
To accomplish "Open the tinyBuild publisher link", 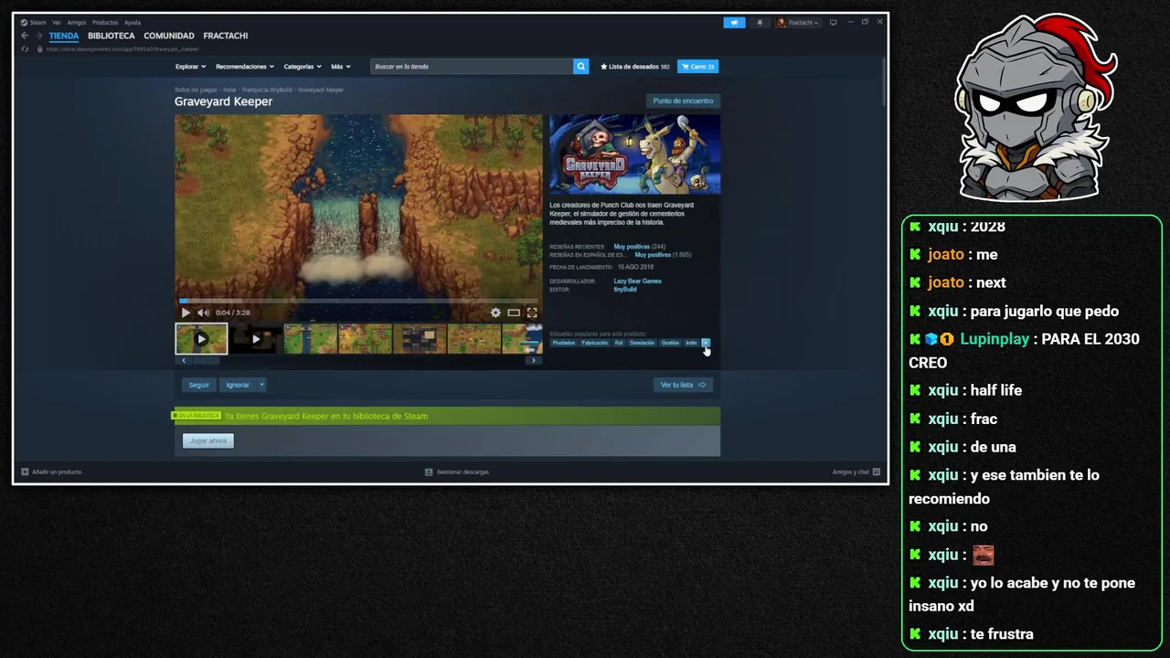I will tap(625, 290).
